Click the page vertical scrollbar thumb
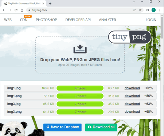This screenshot has height=136, width=164. pos(162,28)
